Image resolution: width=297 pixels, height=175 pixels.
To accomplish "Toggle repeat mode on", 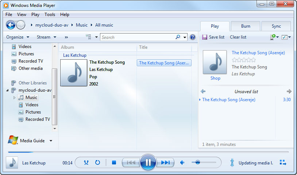I will point(97,163).
